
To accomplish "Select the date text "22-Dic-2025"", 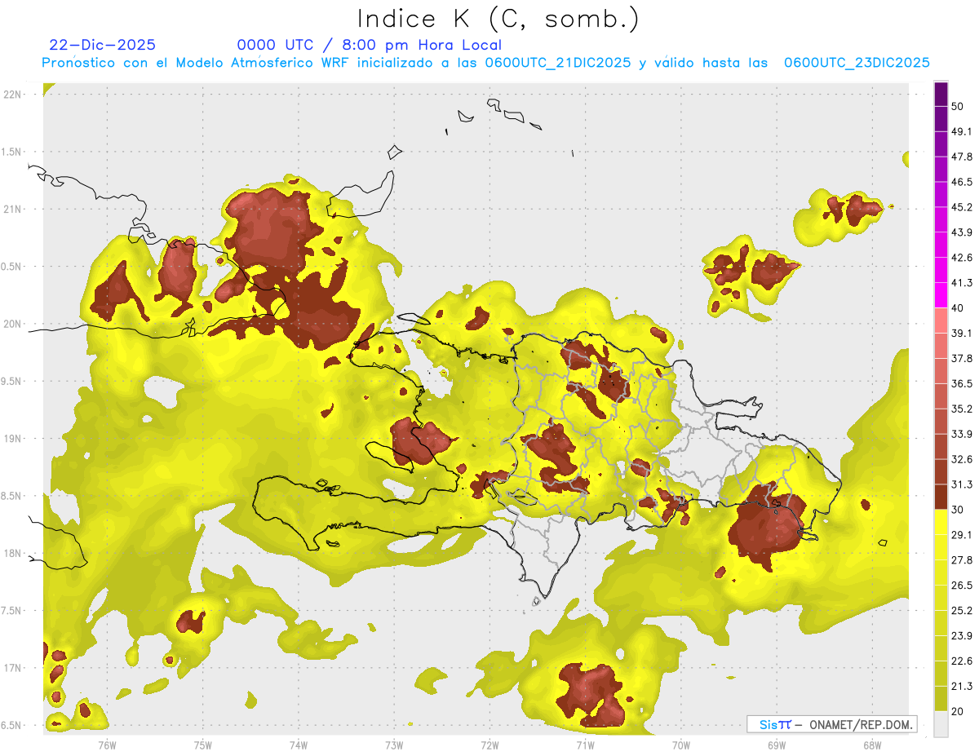I will pos(102,45).
